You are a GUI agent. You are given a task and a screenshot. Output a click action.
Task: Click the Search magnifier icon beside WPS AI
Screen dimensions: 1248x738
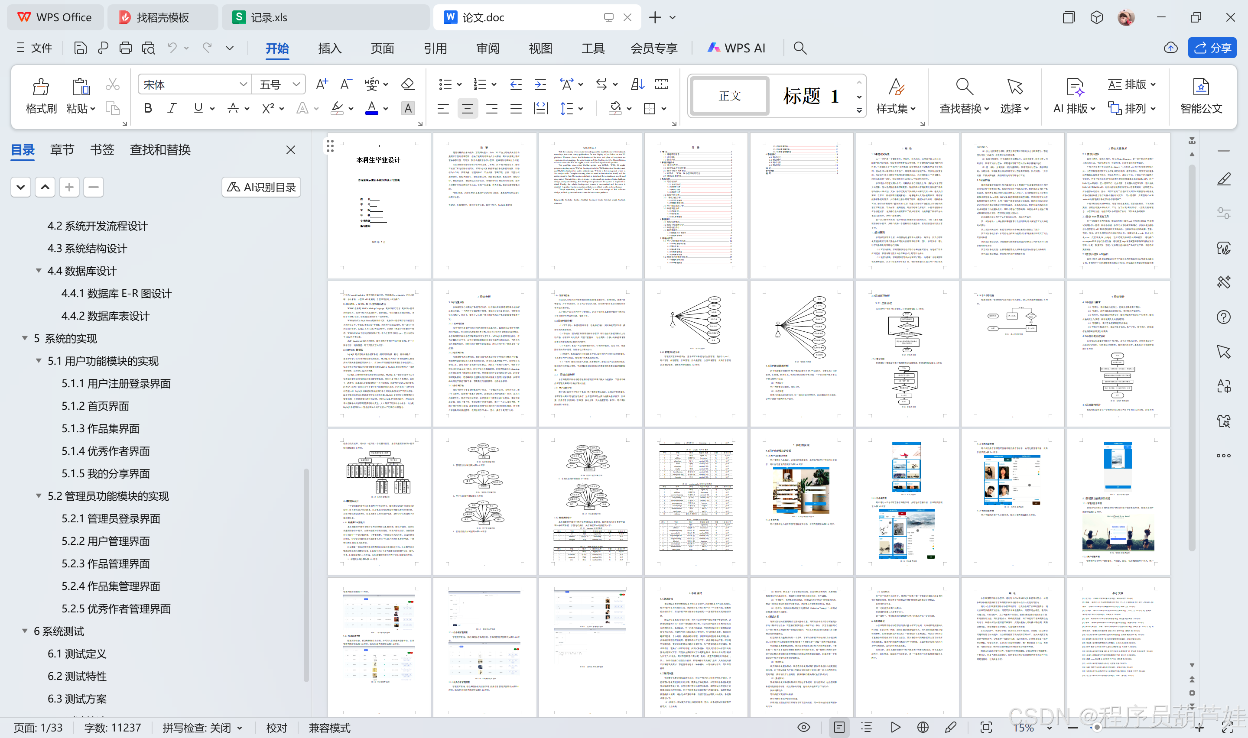point(800,48)
